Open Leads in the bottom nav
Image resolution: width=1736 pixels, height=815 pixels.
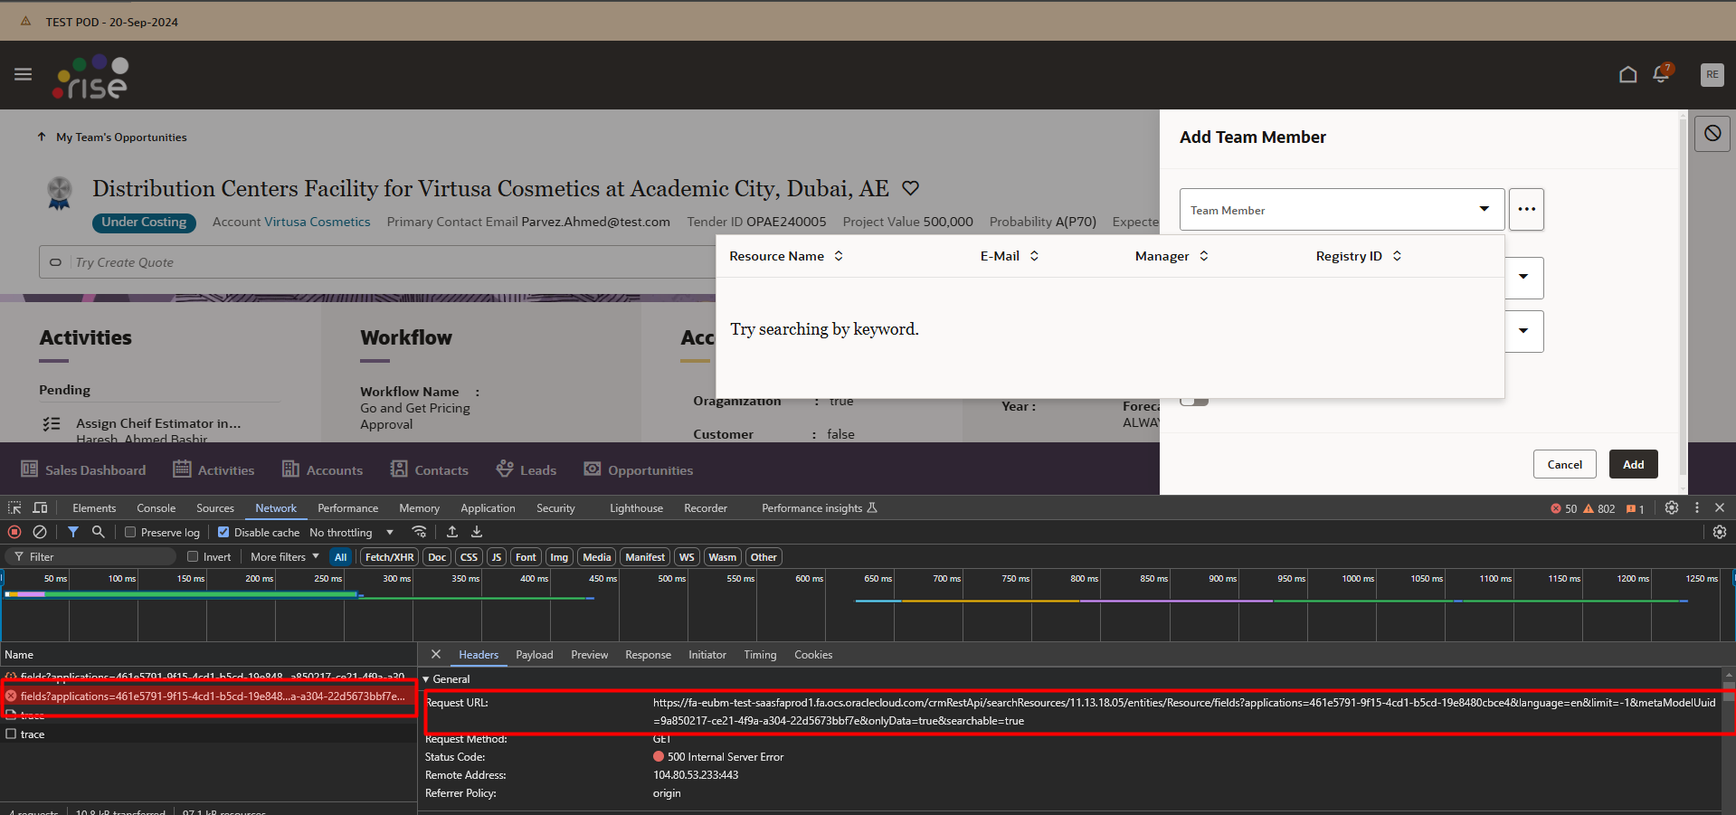click(526, 469)
